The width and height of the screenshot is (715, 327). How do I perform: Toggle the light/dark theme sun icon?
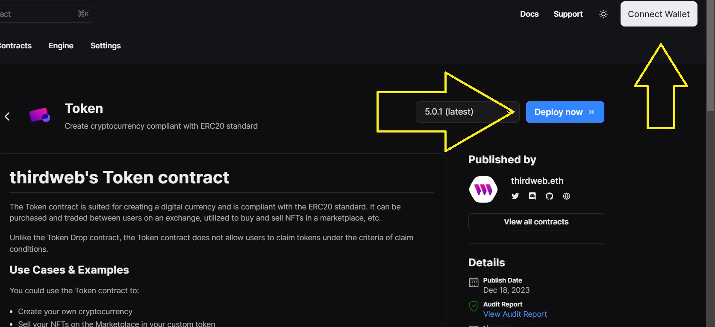(x=603, y=14)
